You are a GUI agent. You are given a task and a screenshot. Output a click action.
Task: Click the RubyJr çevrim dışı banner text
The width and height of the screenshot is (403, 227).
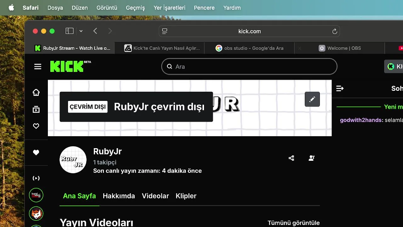[159, 107]
